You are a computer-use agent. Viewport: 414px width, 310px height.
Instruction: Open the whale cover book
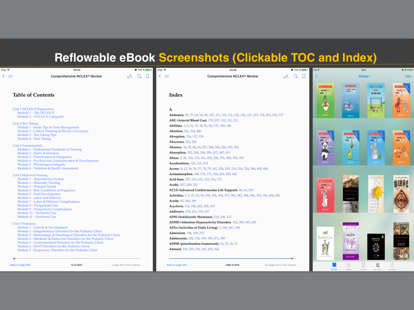pos(350,101)
